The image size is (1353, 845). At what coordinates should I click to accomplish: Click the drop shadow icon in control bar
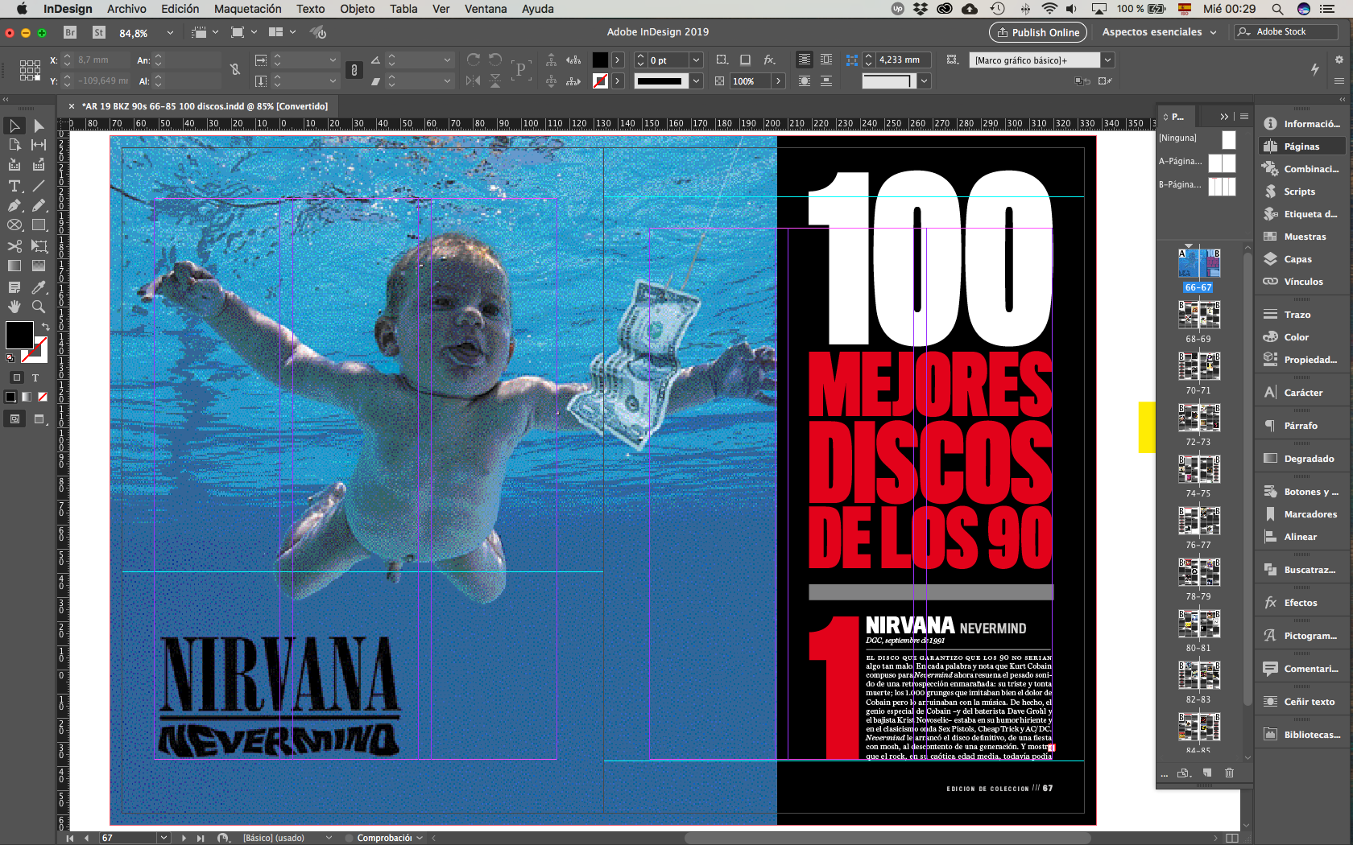(x=746, y=60)
